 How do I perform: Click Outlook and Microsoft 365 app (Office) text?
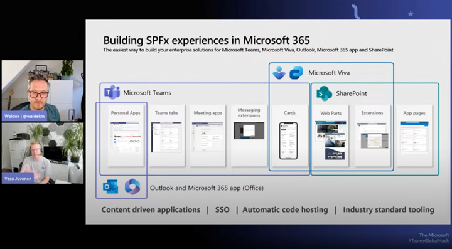(x=207, y=188)
